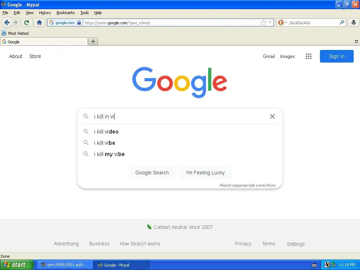Open a new tab with the plus button
This screenshot has width=360, height=270.
[x=93, y=41]
